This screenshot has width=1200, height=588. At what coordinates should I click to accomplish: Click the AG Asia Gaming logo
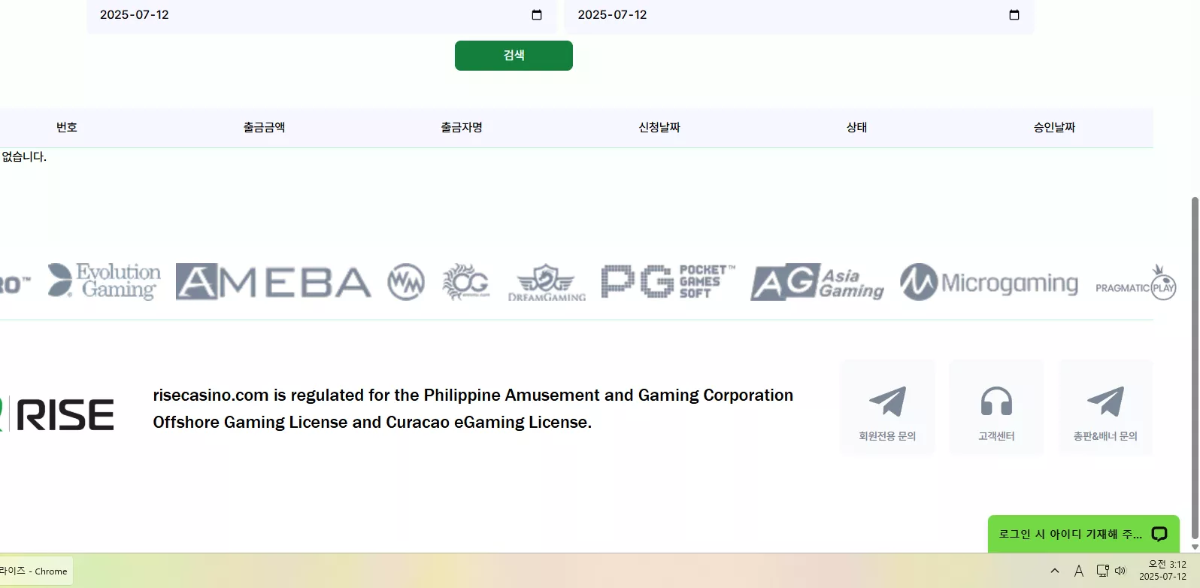817,282
